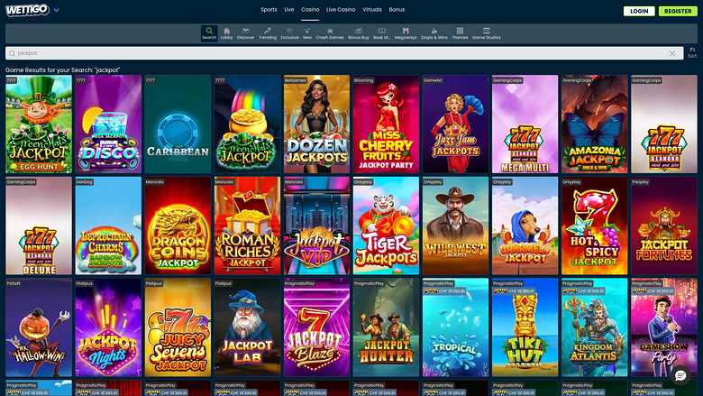Launch Jackpot Lab game
Screen dimensions: 703x396
pyautogui.click(x=247, y=327)
